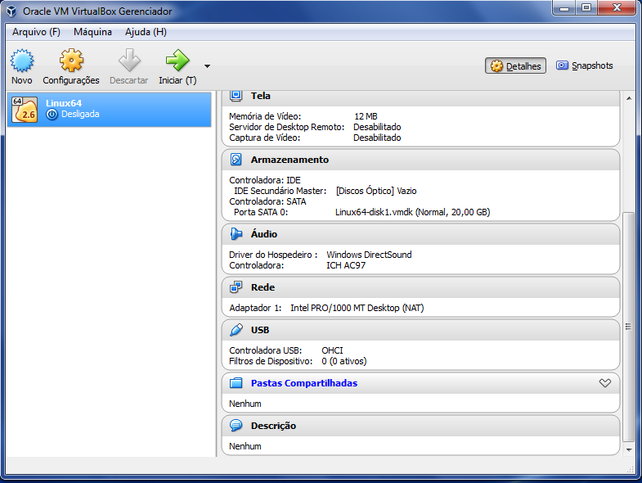Click the Áudio section heading
642x483 pixels.
263,233
